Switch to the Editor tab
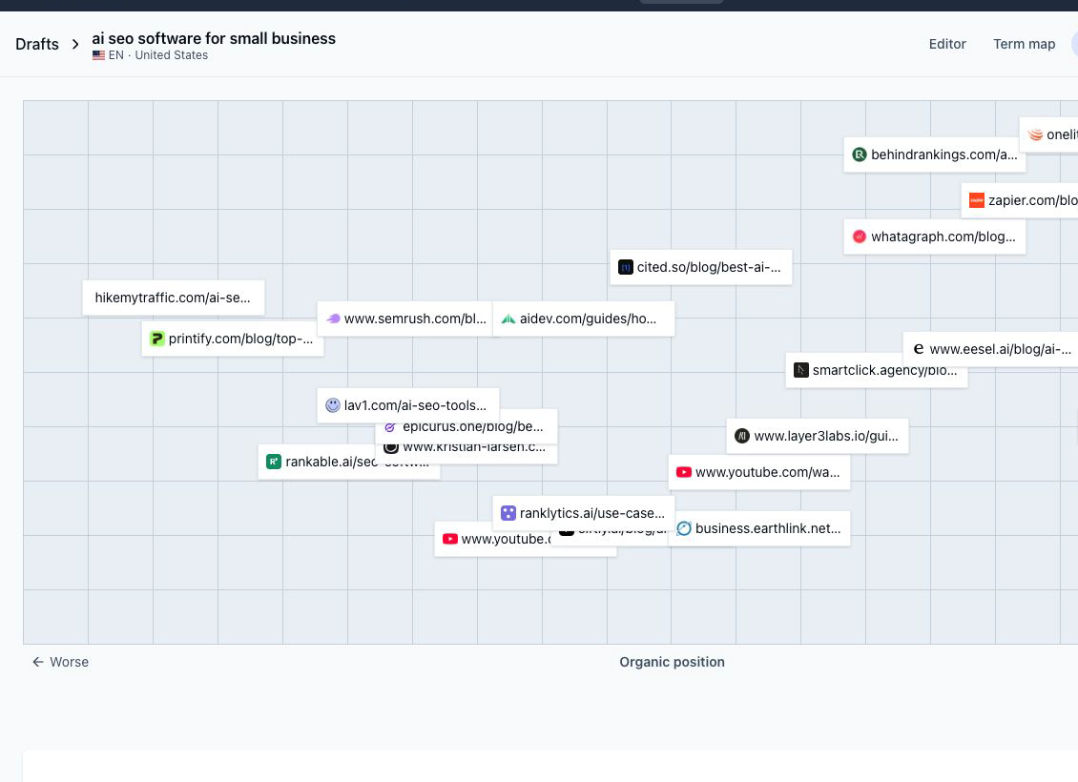Viewport: 1078px width, 782px height. [946, 44]
